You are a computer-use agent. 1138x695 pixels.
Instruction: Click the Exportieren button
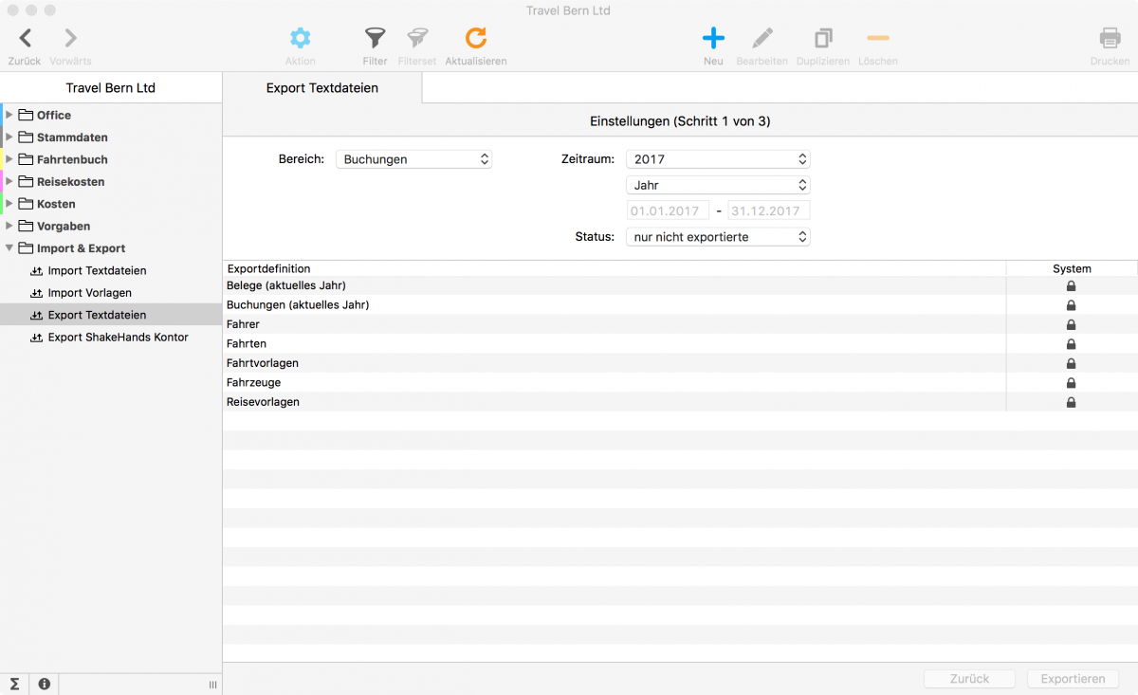(1073, 679)
